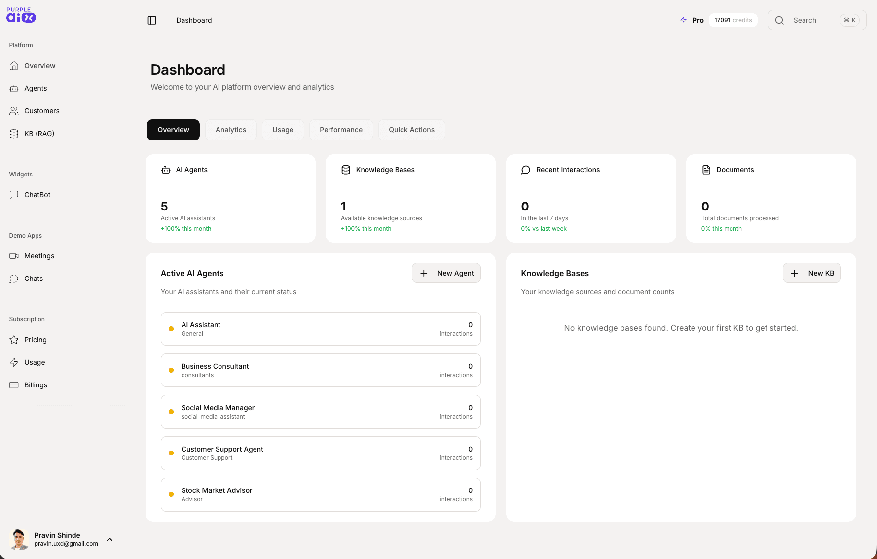Image resolution: width=877 pixels, height=559 pixels.
Task: Open the Agents section in the sidebar
Action: click(x=35, y=88)
